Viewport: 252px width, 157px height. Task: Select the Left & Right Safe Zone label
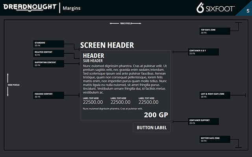pos(213,95)
